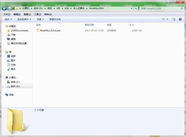Open 桌面 in the navigation pane
186x137 pixels.
click(x=13, y=39)
